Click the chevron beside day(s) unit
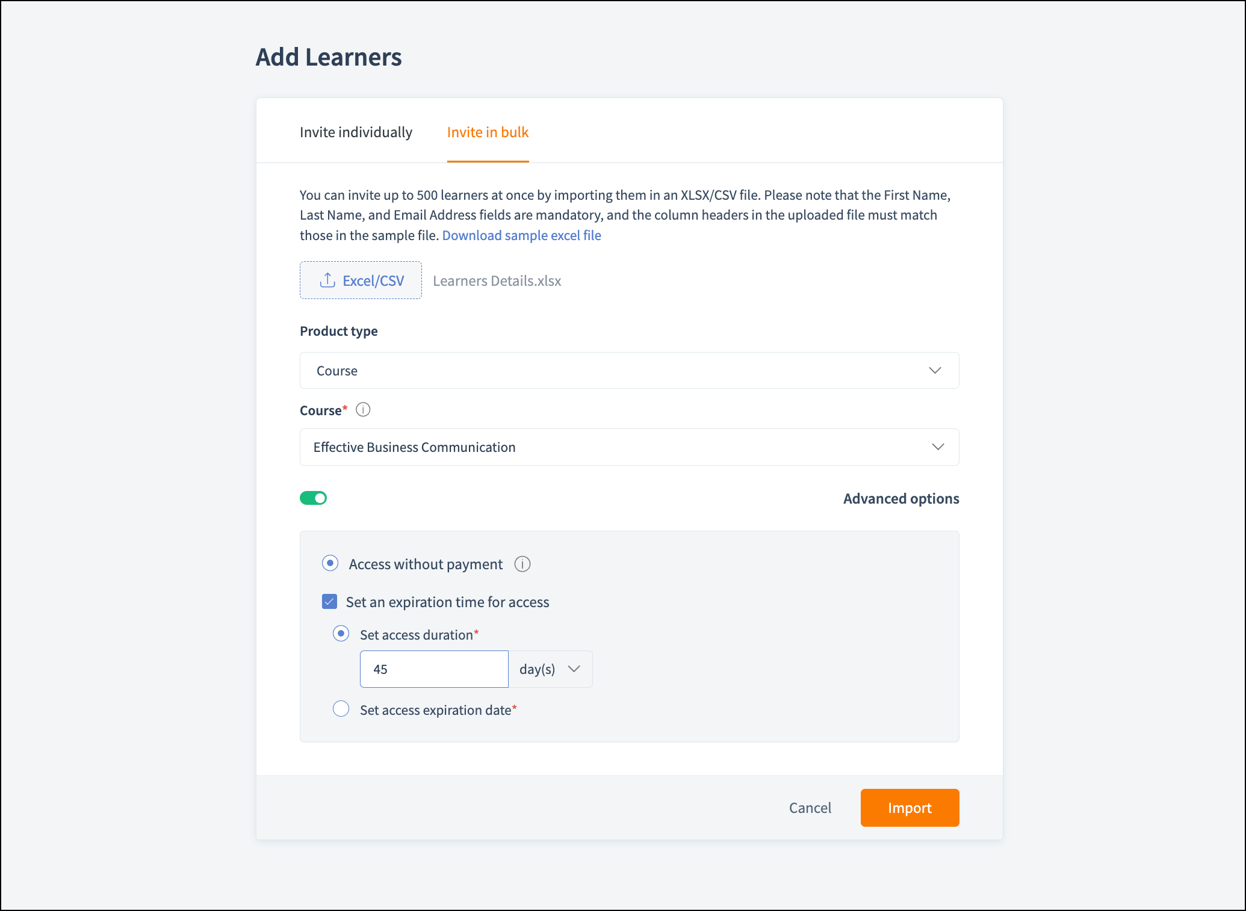This screenshot has width=1246, height=911. pos(574,669)
